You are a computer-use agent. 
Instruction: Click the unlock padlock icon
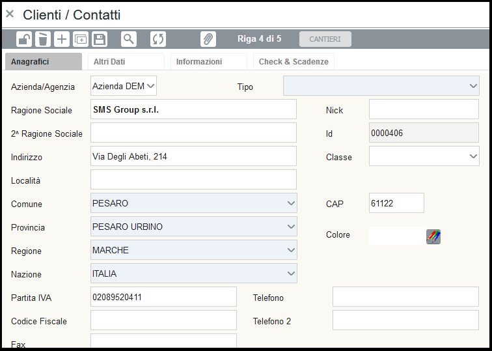tap(24, 39)
